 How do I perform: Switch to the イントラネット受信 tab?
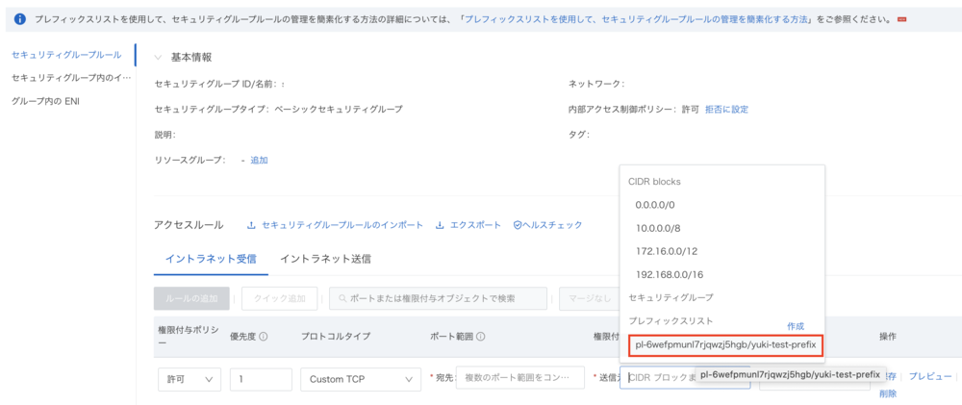[211, 259]
